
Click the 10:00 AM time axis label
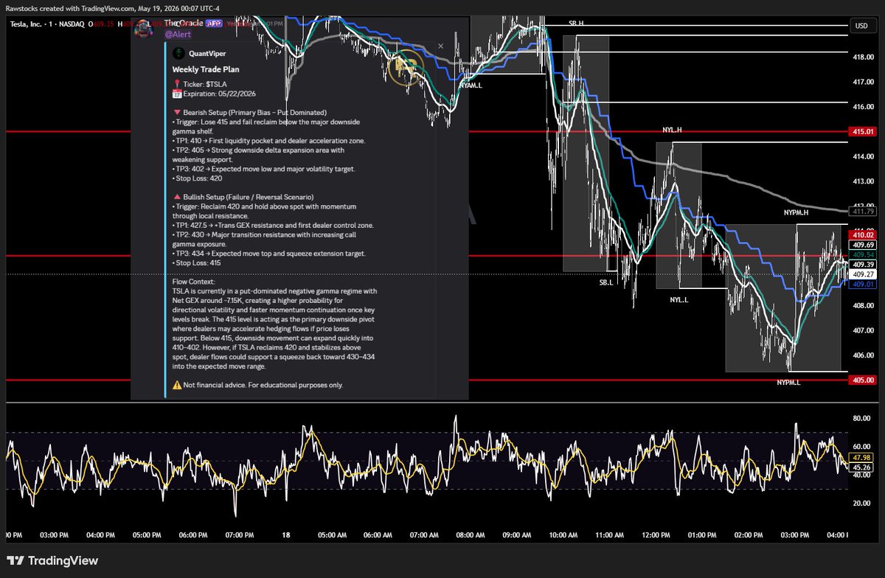tap(563, 534)
